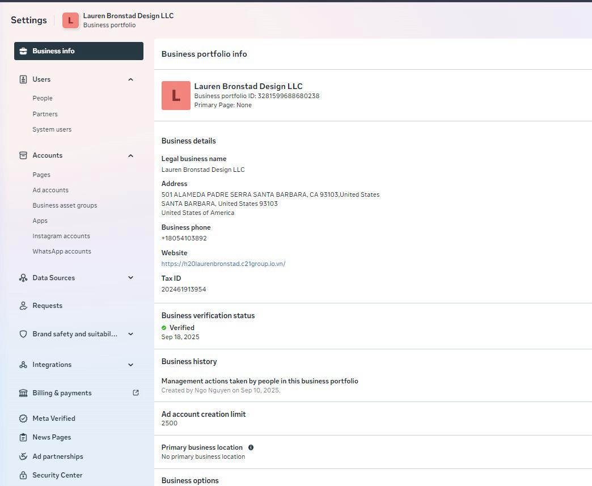Click the external link icon beside Billing
Screen dimensions: 592x486
pyautogui.click(x=136, y=393)
